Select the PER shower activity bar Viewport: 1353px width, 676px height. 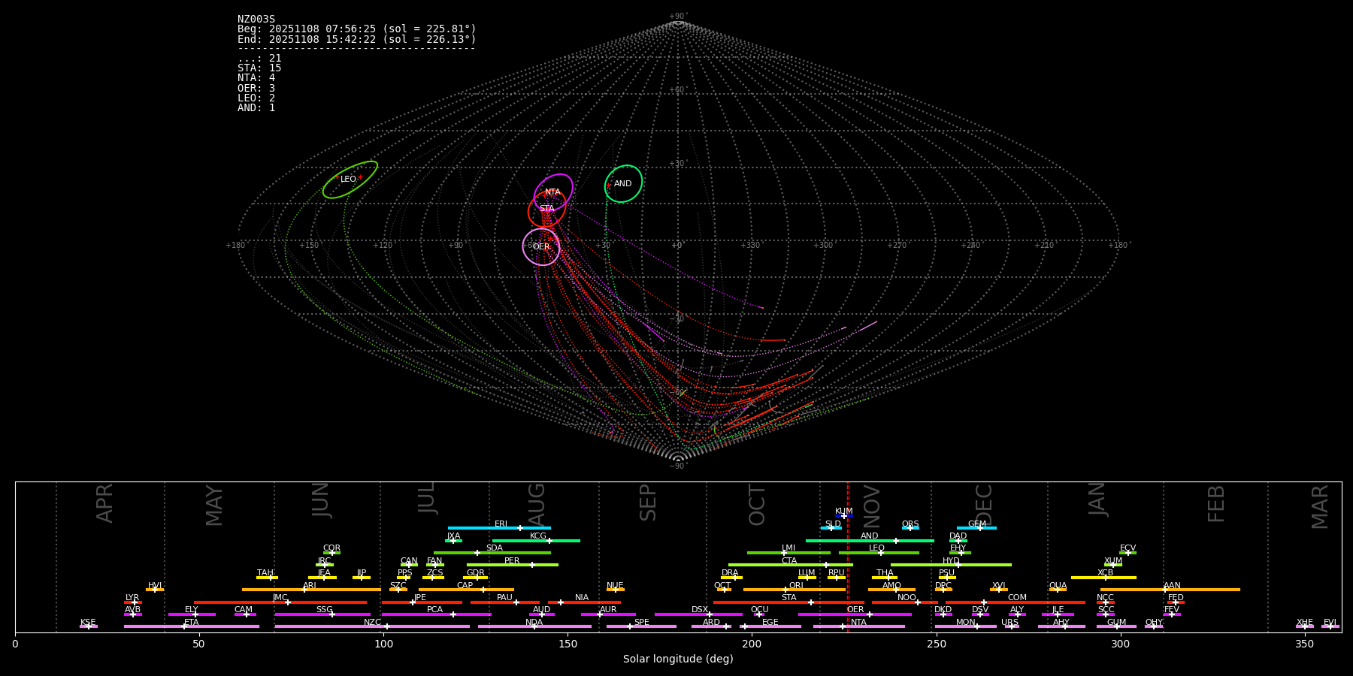(512, 565)
